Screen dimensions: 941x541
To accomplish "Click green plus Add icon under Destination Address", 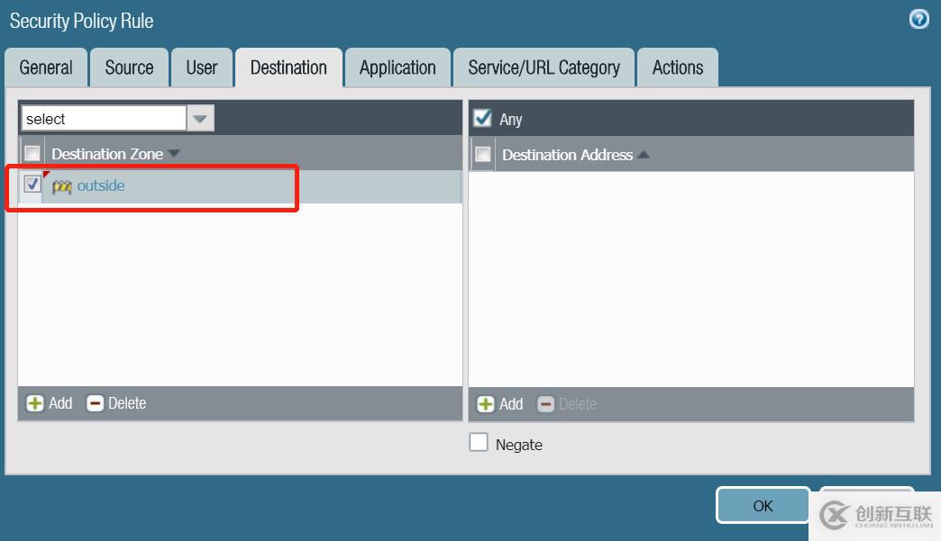I will pyautogui.click(x=485, y=404).
